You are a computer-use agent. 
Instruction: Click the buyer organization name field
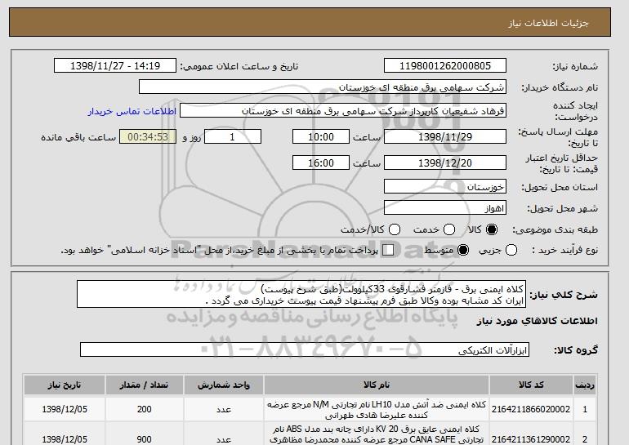(x=323, y=87)
